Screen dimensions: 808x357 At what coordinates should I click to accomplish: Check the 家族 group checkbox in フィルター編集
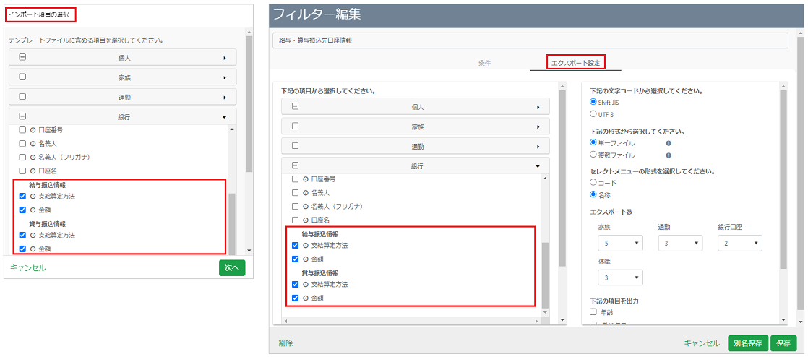[296, 126]
